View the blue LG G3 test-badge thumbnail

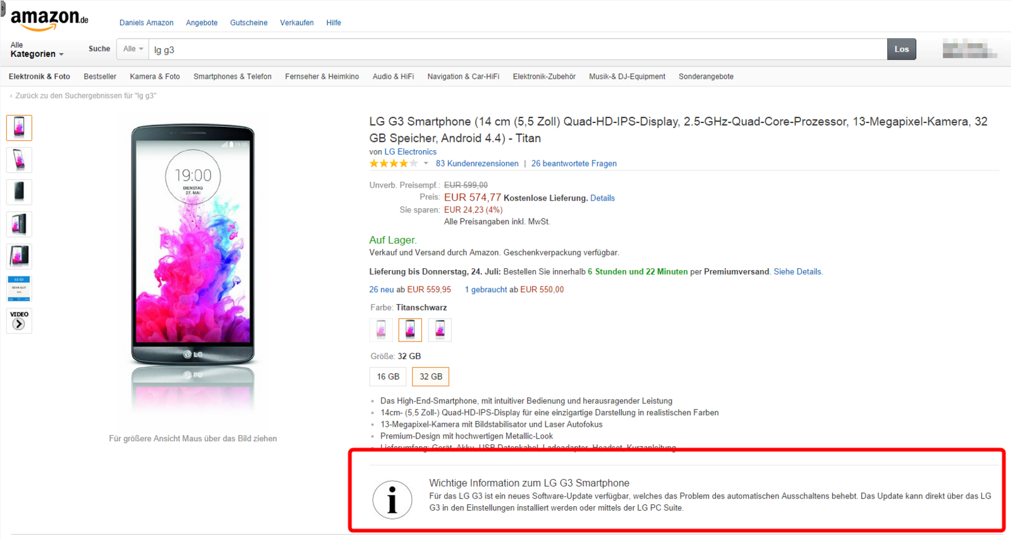19,288
